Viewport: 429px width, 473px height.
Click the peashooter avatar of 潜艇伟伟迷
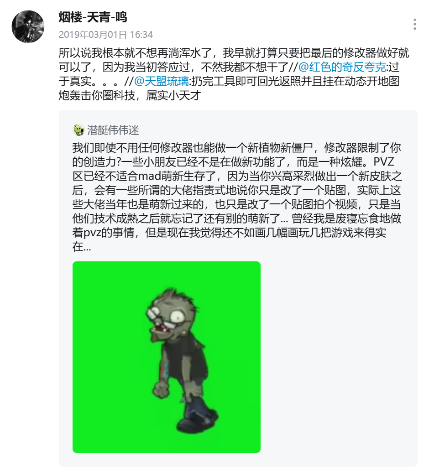point(78,130)
